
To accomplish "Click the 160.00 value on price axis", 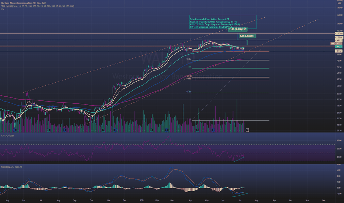I will (340, 15).
